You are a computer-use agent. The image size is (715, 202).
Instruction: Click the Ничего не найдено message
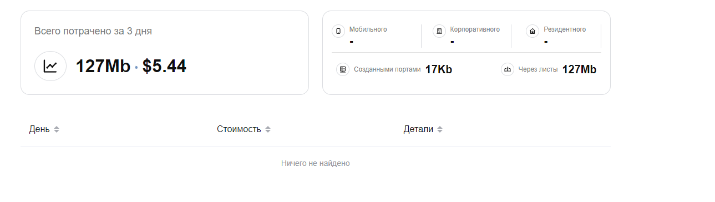(316, 163)
